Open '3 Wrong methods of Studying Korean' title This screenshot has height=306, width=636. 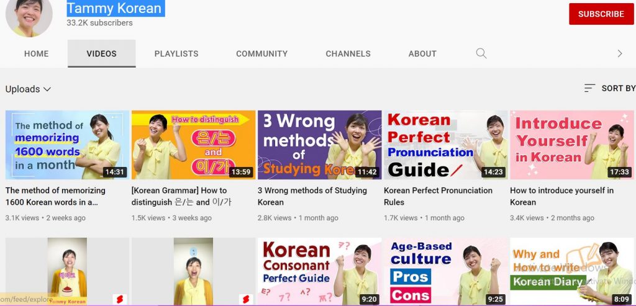312,196
